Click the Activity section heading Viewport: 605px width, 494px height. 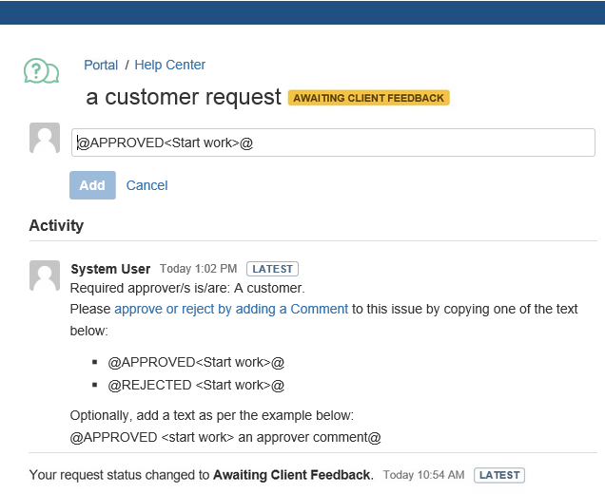click(x=56, y=225)
